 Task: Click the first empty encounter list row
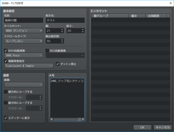point(130,20)
